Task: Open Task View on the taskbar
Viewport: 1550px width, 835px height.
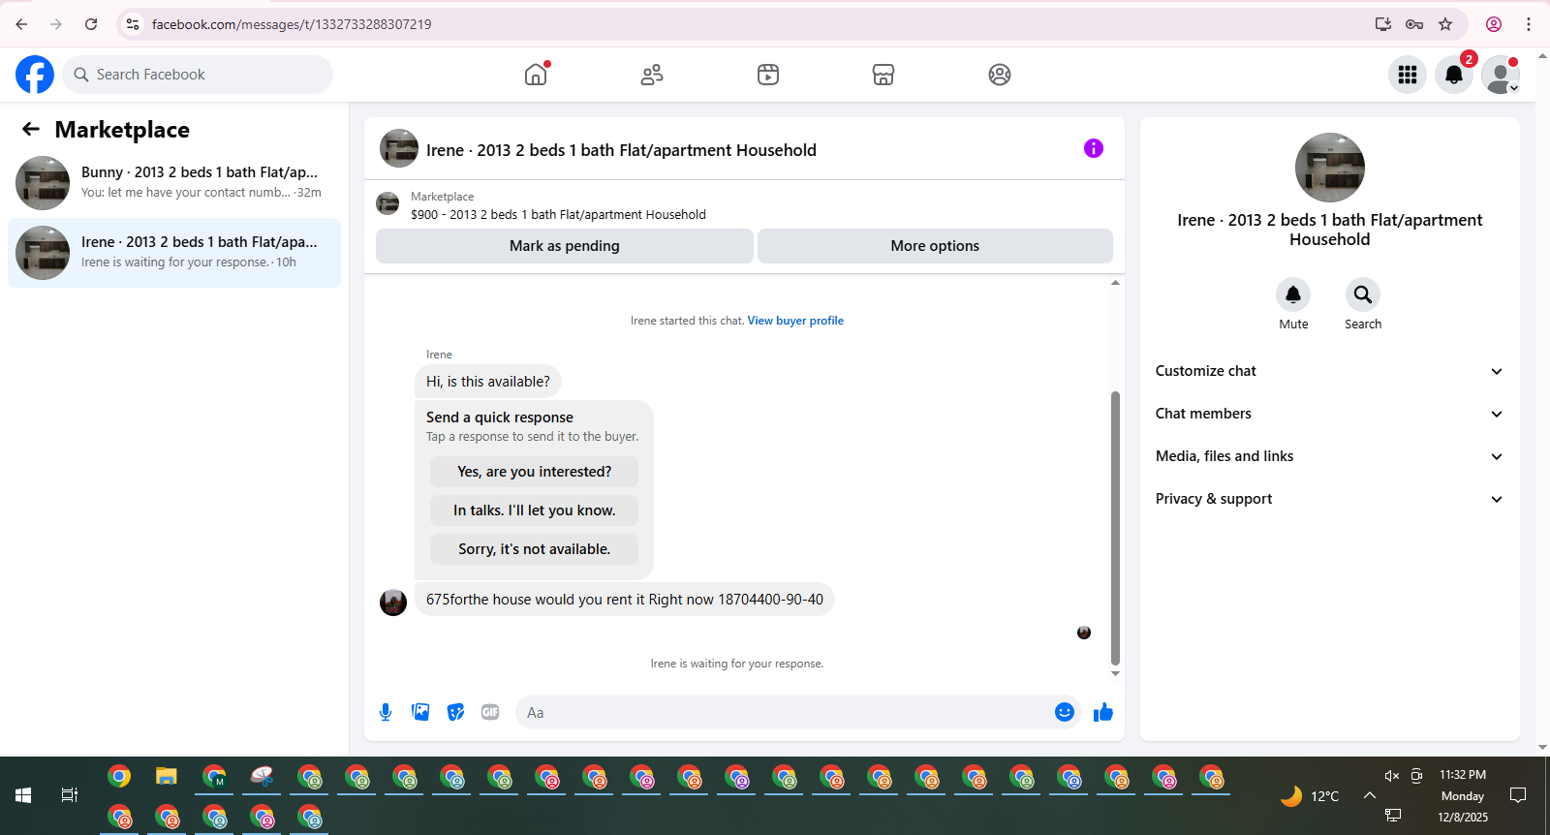Action: (x=70, y=795)
